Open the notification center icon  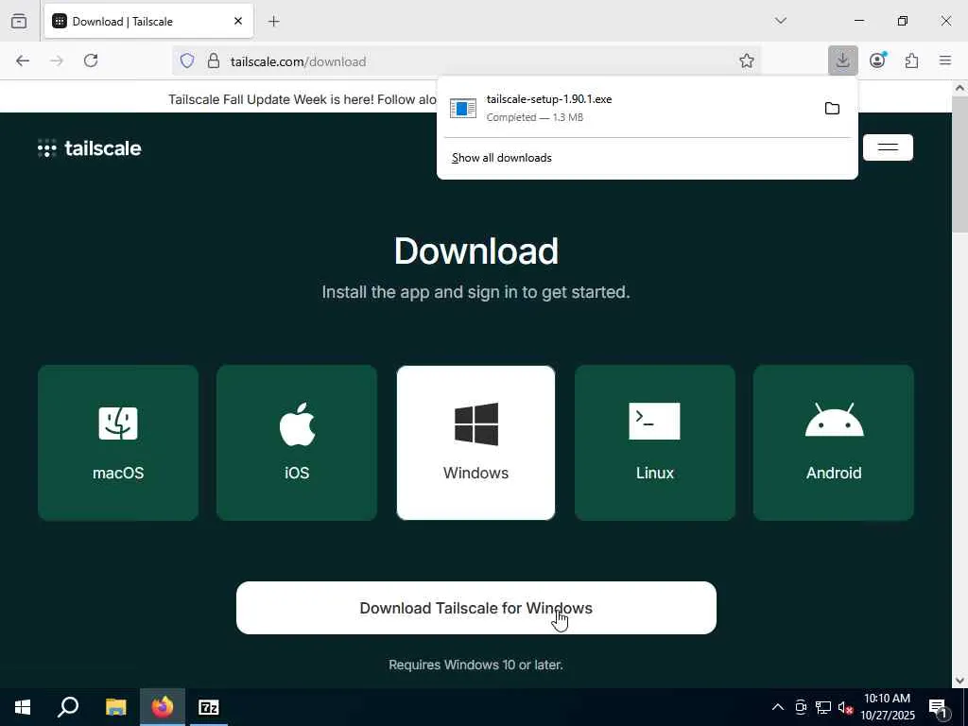(939, 708)
